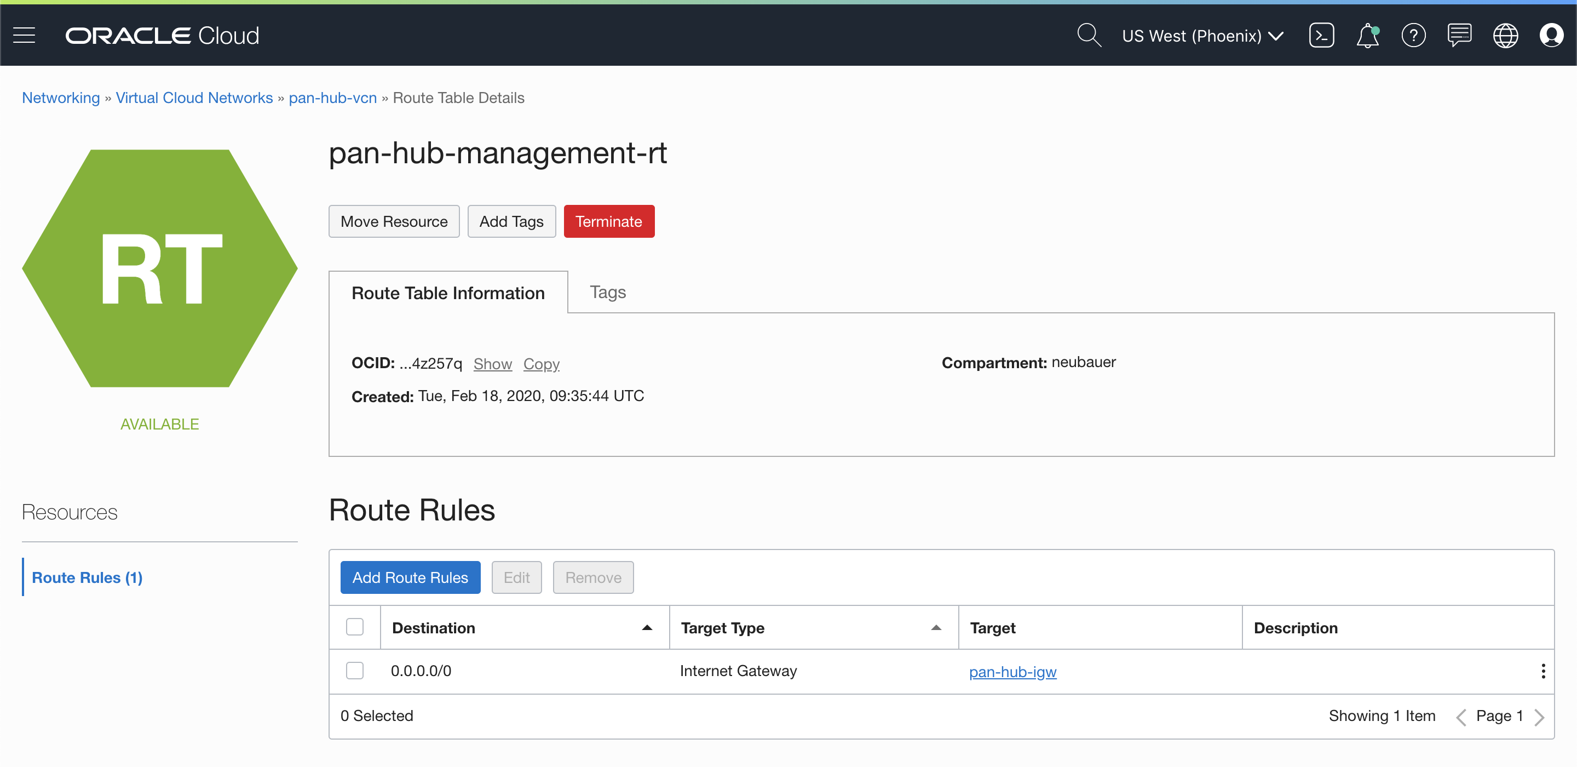The image size is (1577, 767).
Task: Check the select-all route rules checkbox
Action: click(x=354, y=627)
